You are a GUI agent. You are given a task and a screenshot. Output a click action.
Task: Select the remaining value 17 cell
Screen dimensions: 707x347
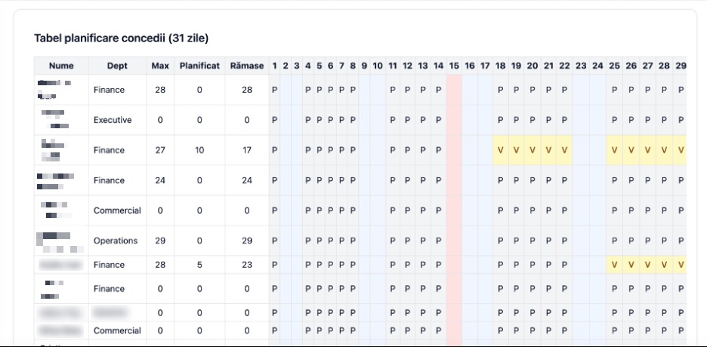pos(247,150)
